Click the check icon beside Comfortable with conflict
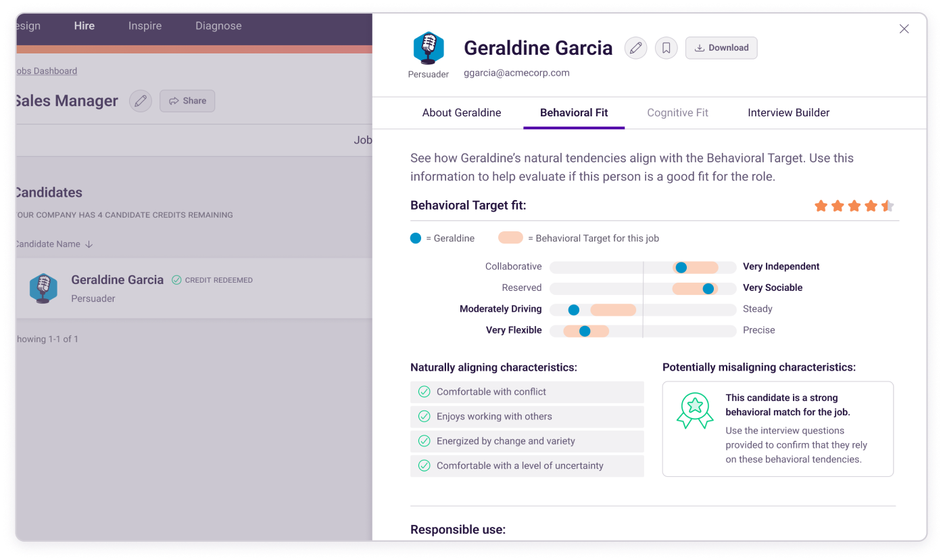Viewport: 943px width, 560px height. point(425,392)
